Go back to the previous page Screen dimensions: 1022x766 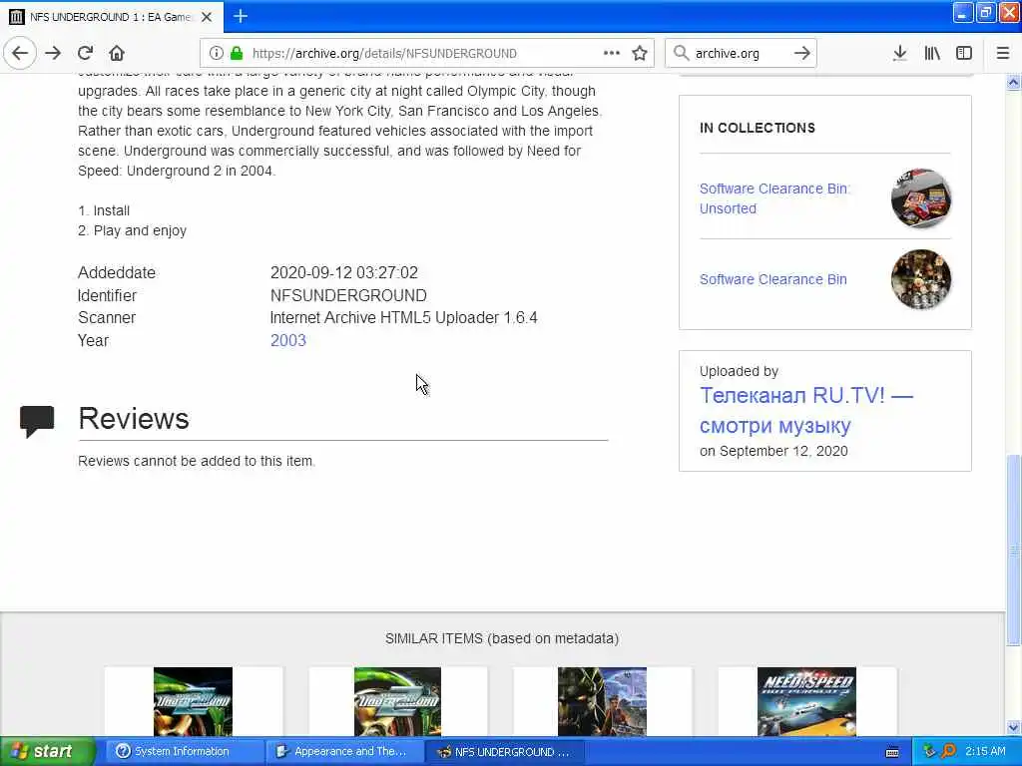tap(20, 53)
